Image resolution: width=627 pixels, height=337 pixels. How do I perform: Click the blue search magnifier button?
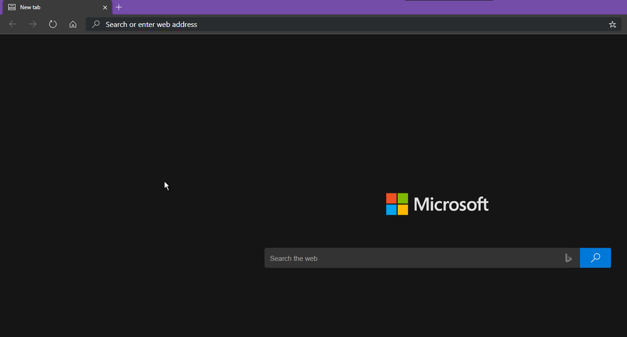click(x=595, y=258)
